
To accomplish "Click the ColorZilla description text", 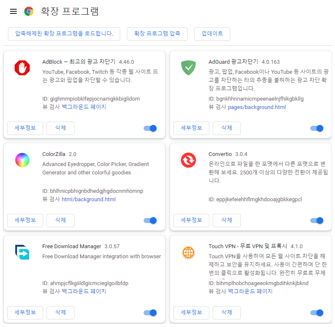I will tap(95, 168).
